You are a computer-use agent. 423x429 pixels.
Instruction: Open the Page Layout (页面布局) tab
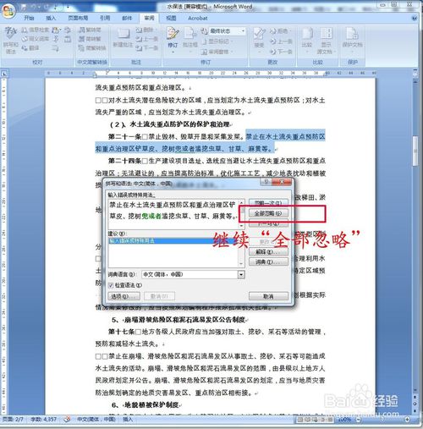click(78, 18)
